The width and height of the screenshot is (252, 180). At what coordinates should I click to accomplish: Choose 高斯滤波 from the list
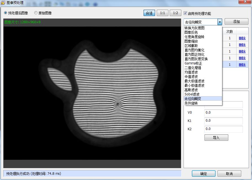[x=203, y=90]
